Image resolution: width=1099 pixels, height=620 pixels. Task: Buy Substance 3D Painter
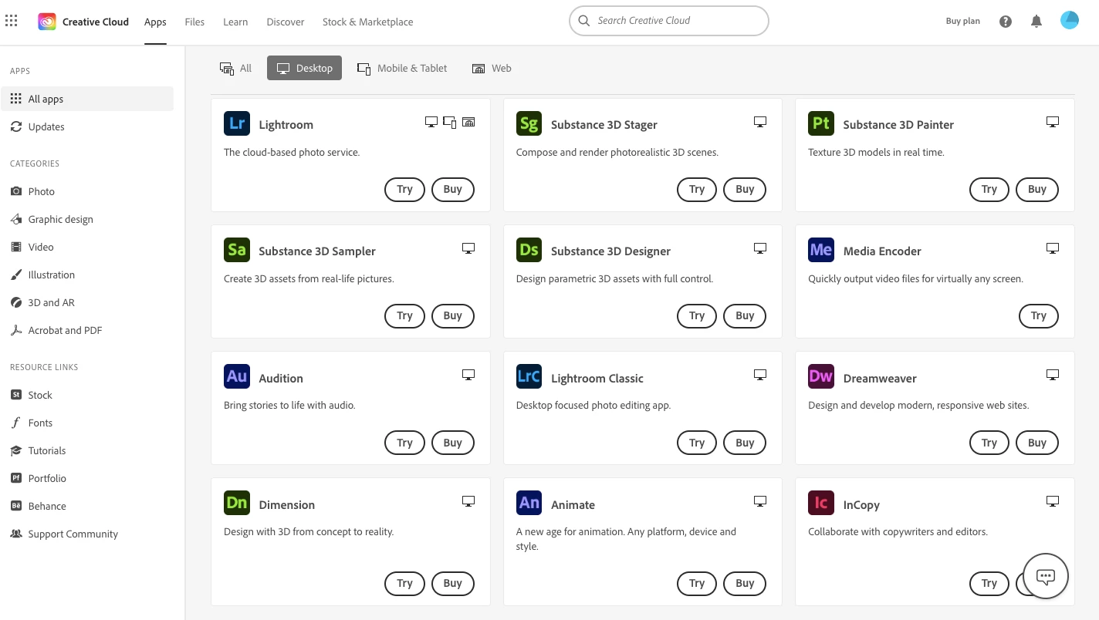click(1037, 189)
